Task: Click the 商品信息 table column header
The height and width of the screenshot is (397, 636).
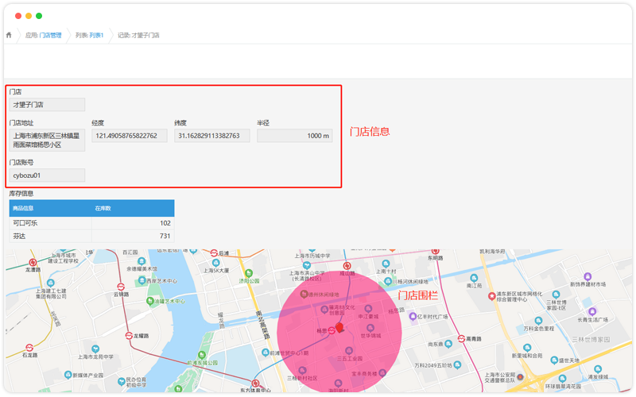Action: tap(49, 208)
